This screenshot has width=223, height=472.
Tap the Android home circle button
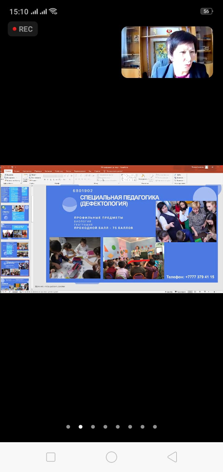pyautogui.click(x=111, y=457)
